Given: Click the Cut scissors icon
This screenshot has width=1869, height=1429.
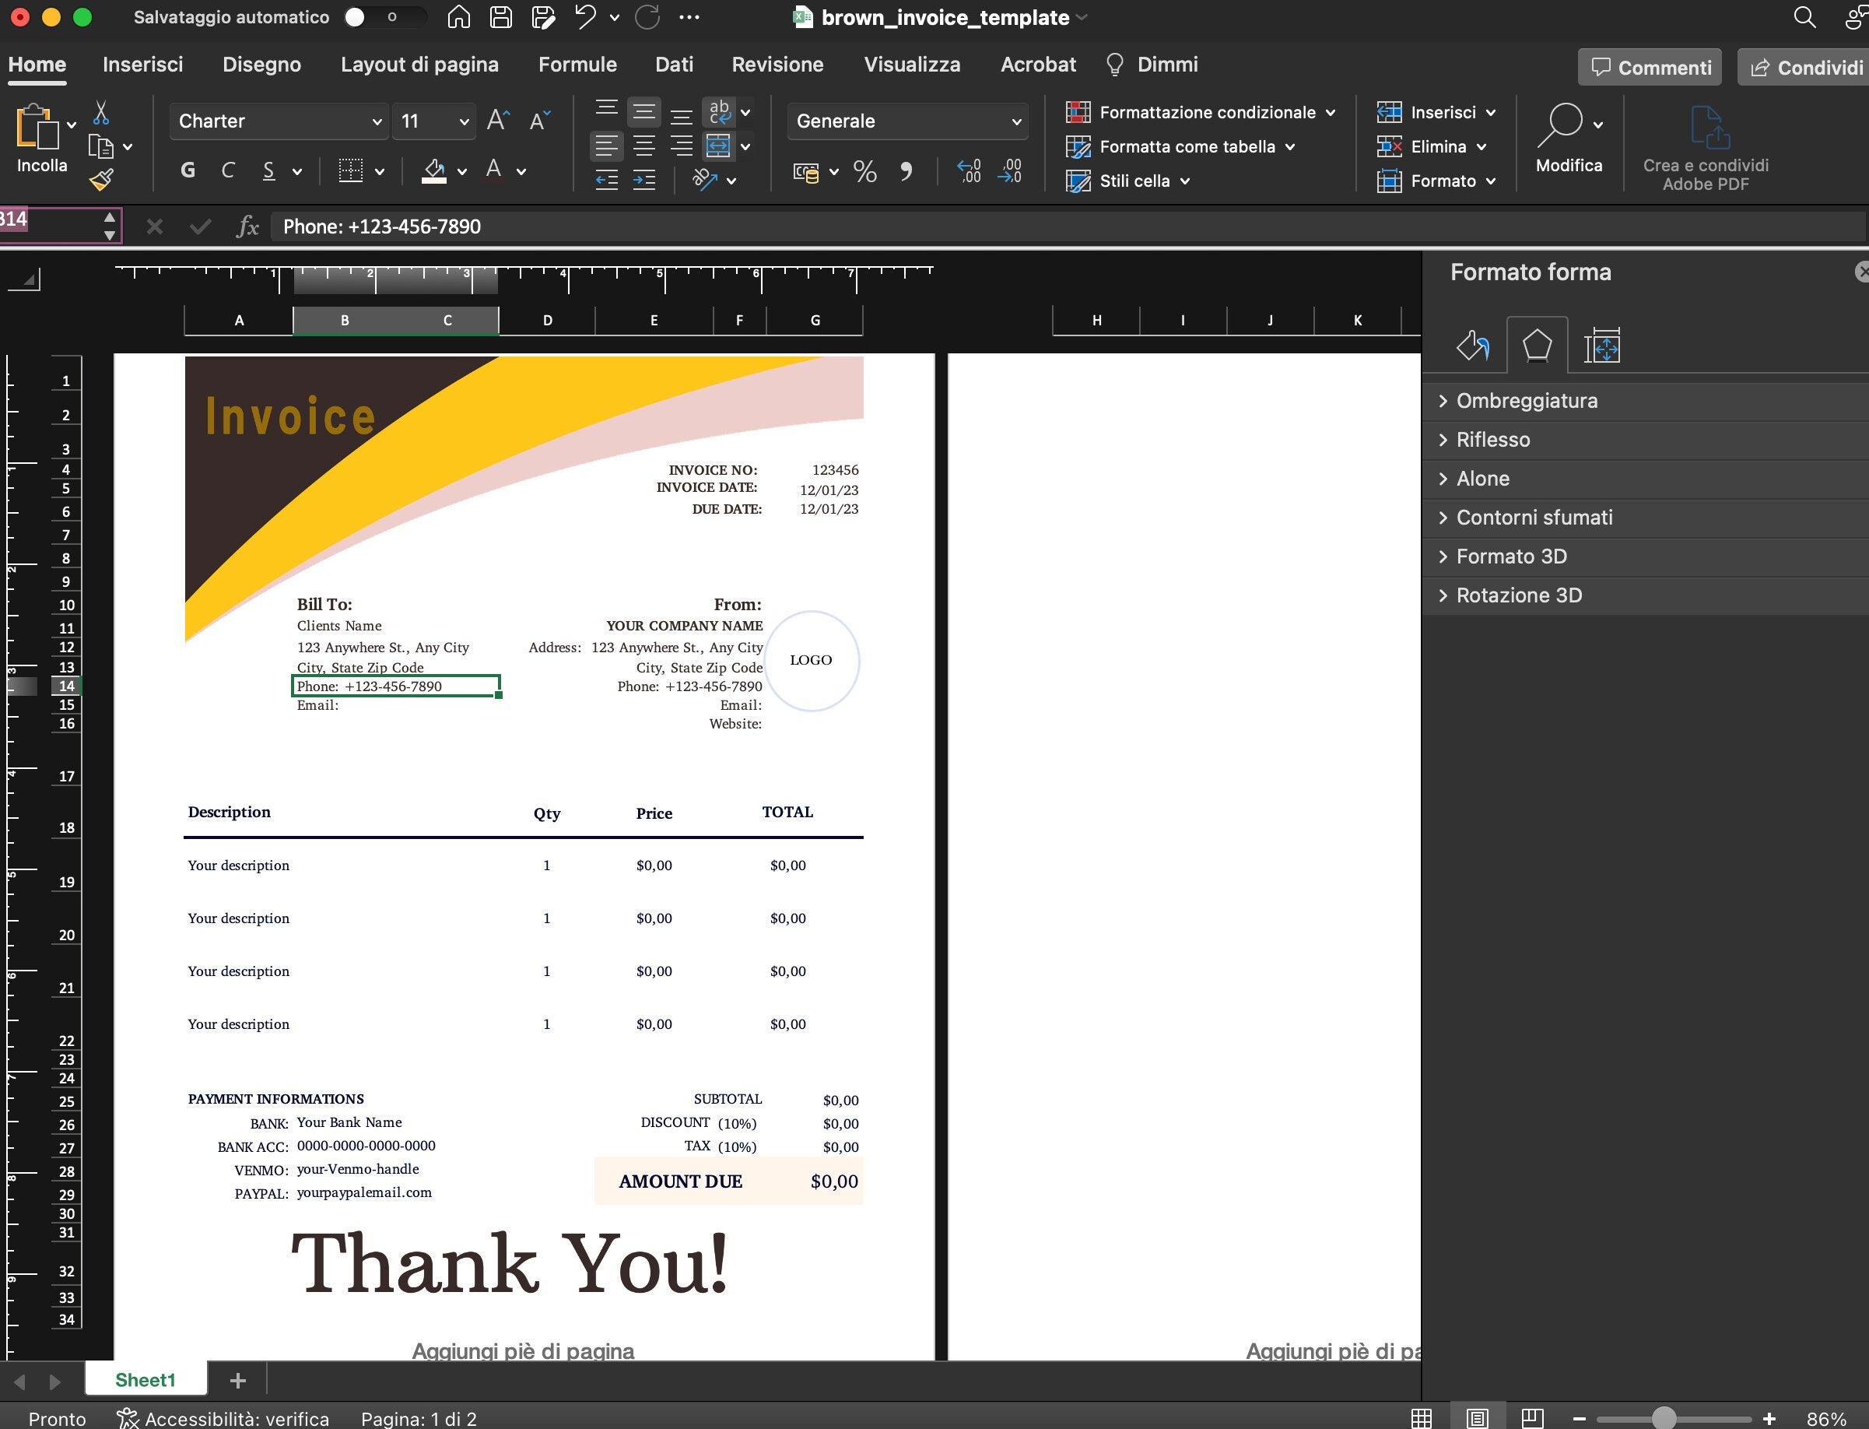Looking at the screenshot, I should click(x=101, y=112).
